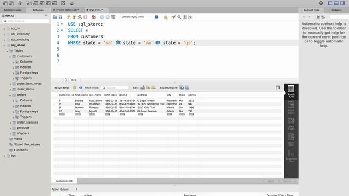Save the SQL script with disk icon
The height and width of the screenshot is (196, 349).
click(x=61, y=17)
